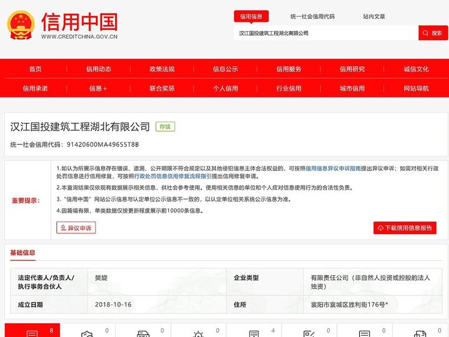Screen dimensions: 449x337
Task: Open 信用服务 in the navigation bar
Action: click(289, 69)
